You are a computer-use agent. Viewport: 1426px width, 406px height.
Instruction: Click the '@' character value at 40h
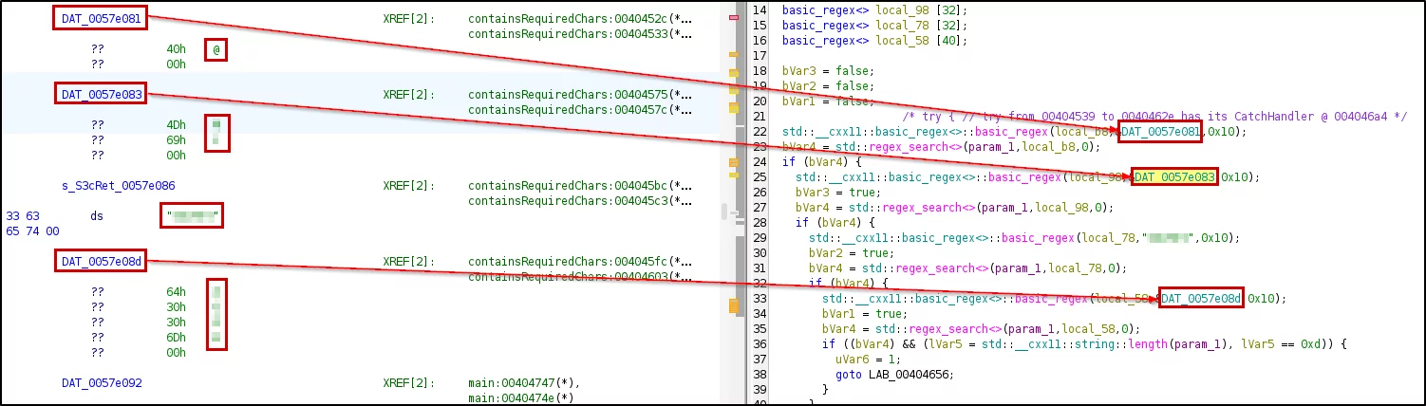[217, 50]
